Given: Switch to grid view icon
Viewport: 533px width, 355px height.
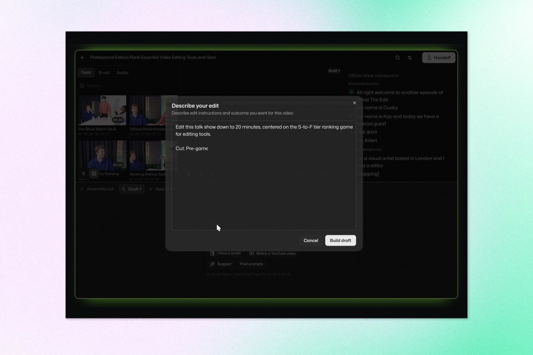Looking at the screenshot, I should (x=94, y=173).
